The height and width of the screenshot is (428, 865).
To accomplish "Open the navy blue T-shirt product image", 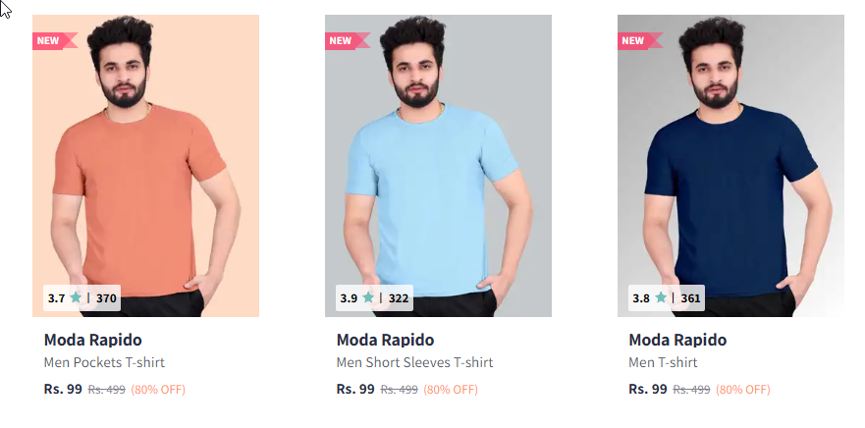I will click(730, 166).
